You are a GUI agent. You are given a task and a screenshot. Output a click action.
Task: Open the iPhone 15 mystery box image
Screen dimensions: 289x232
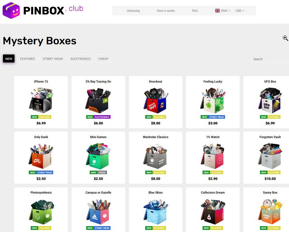click(x=41, y=100)
